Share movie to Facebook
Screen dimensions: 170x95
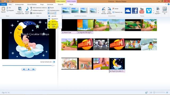(x=135, y=11)
